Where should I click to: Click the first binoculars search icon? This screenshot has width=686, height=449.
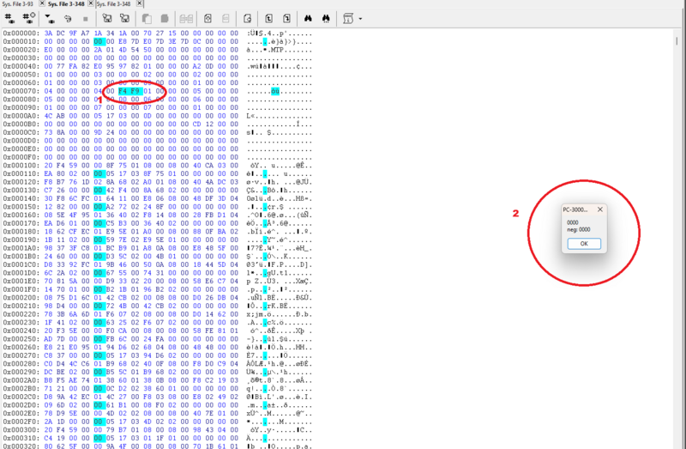[x=308, y=17]
